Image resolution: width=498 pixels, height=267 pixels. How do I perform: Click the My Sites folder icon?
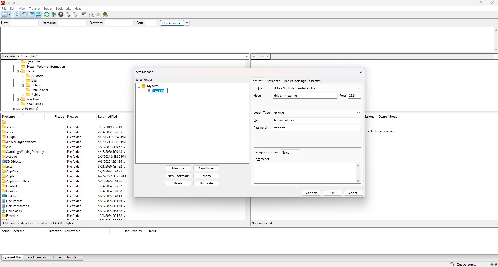pyautogui.click(x=143, y=86)
